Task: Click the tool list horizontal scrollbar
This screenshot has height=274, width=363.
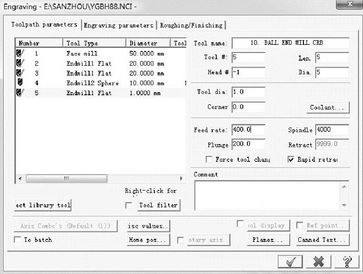Action: 66,179
